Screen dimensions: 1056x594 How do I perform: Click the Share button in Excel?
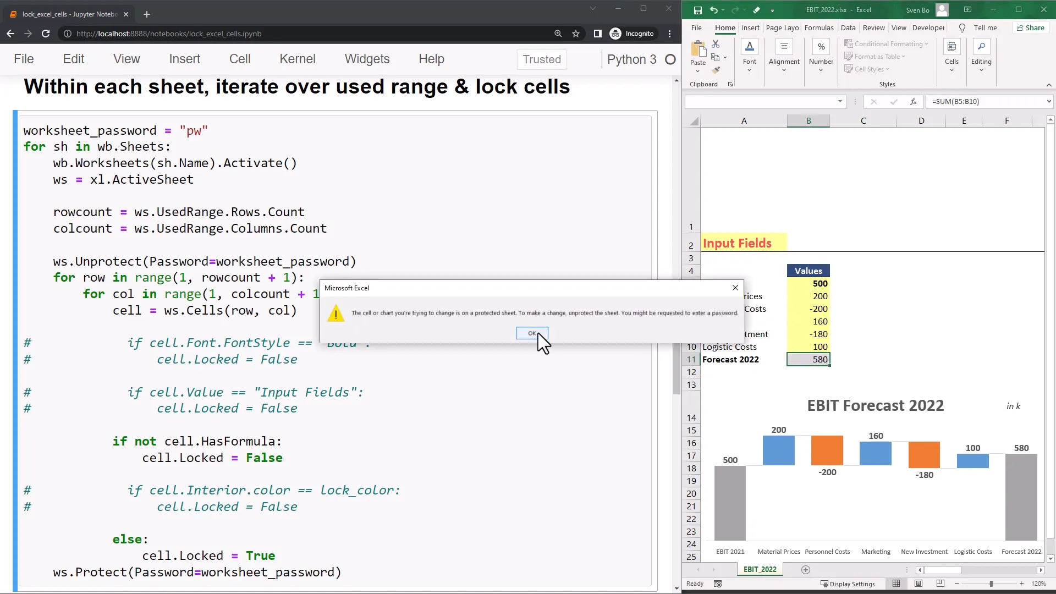pyautogui.click(x=1031, y=28)
